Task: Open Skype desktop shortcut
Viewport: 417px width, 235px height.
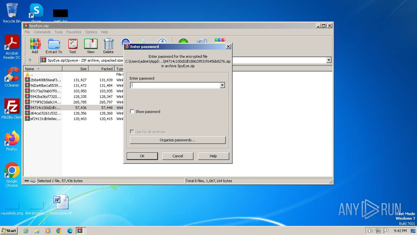Action: point(36,12)
